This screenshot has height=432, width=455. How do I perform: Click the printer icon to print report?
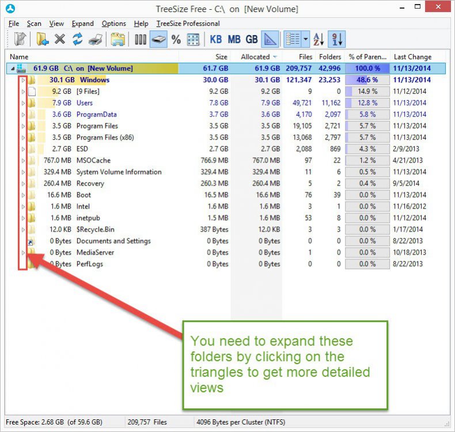[95, 40]
